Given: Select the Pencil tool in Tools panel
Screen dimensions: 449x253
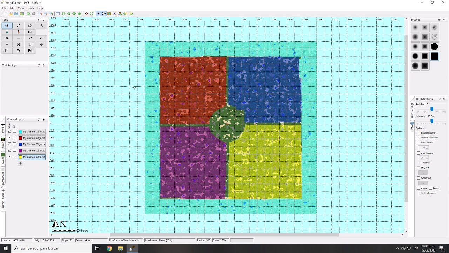Looking at the screenshot, I should [18, 26].
